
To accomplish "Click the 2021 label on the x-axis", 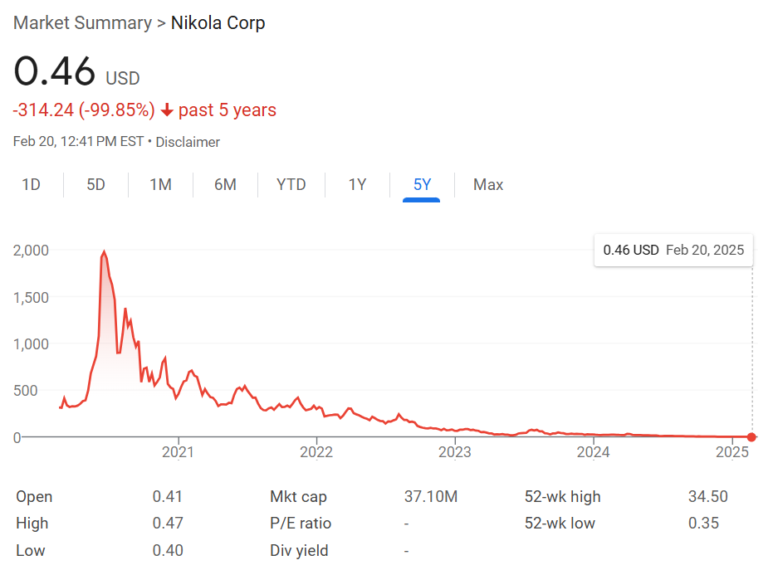I will [x=178, y=452].
